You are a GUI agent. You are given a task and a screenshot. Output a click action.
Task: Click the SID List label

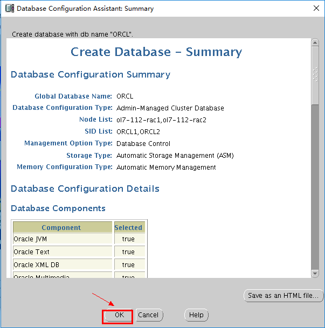[x=98, y=131]
